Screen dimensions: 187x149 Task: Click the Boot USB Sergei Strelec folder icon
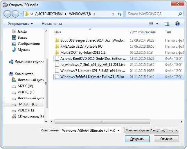57,40
